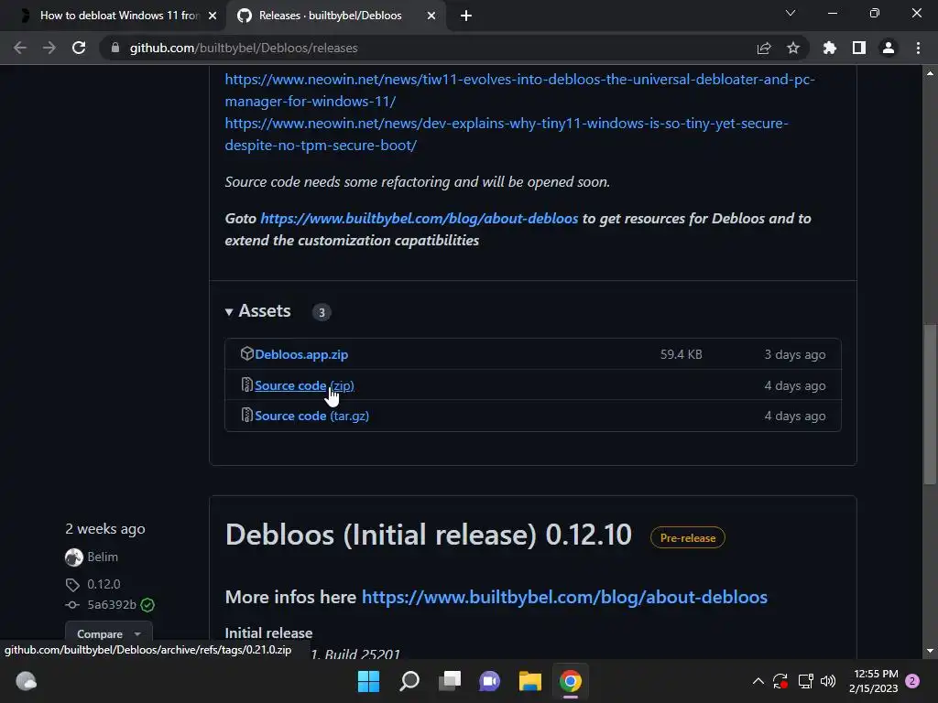Go back to the previous page
This screenshot has width=938, height=703.
20,48
